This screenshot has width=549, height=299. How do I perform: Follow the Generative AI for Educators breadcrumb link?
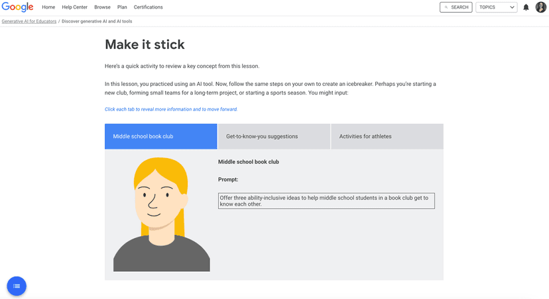29,21
